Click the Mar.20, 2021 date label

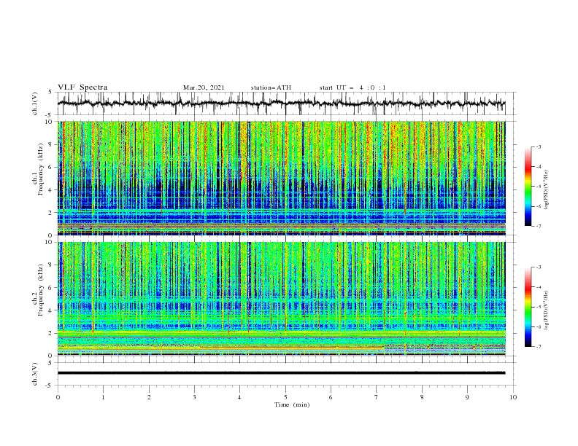204,87
